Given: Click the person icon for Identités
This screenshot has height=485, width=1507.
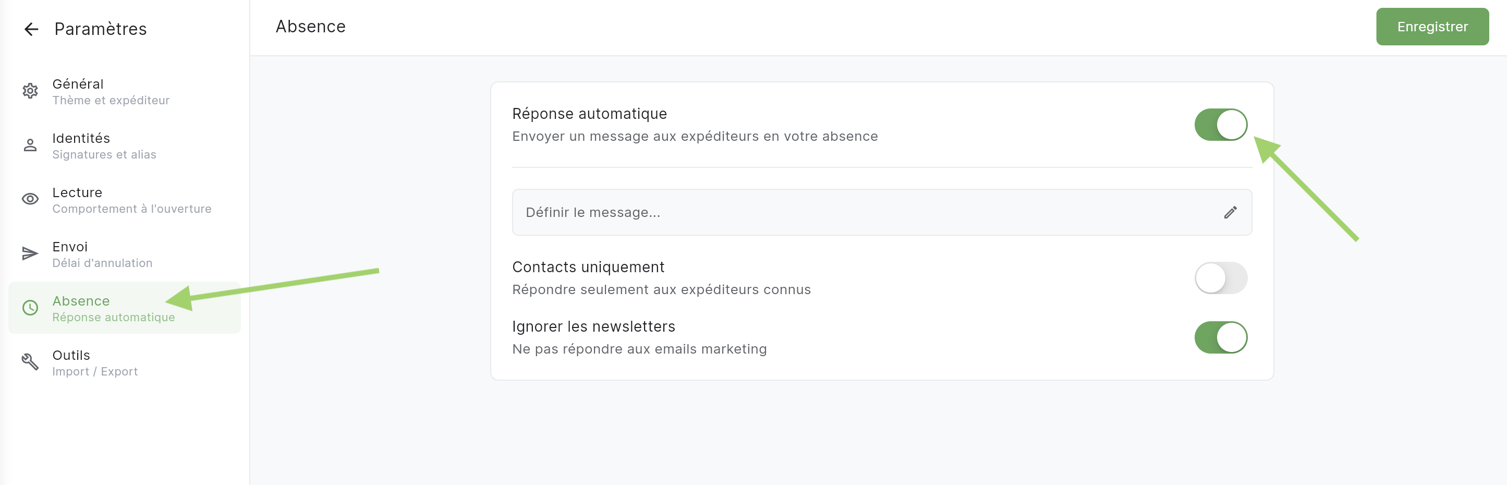Looking at the screenshot, I should 30,145.
